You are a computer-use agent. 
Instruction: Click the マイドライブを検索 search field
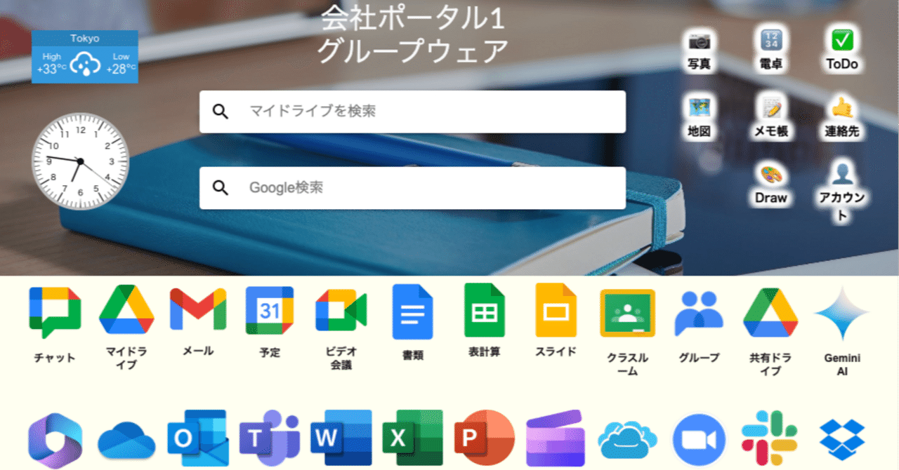click(412, 112)
